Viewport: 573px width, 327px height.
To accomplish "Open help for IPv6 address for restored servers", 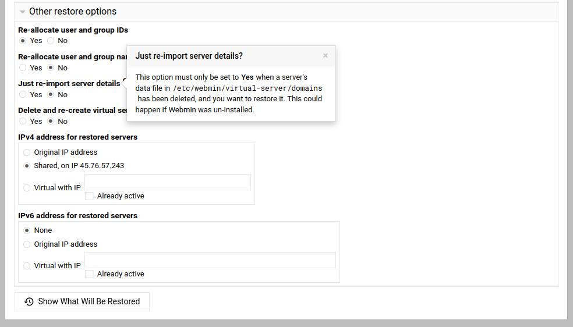I will coord(77,215).
